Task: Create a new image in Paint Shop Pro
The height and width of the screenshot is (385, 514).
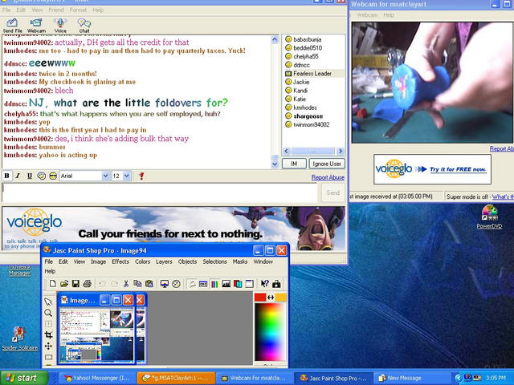Action: pyautogui.click(x=53, y=283)
